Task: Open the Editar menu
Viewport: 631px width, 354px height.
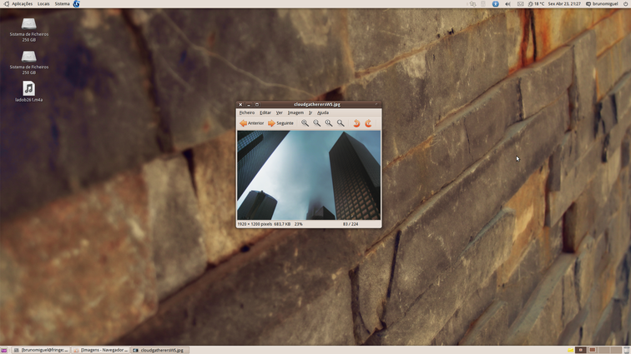Action: 265,112
